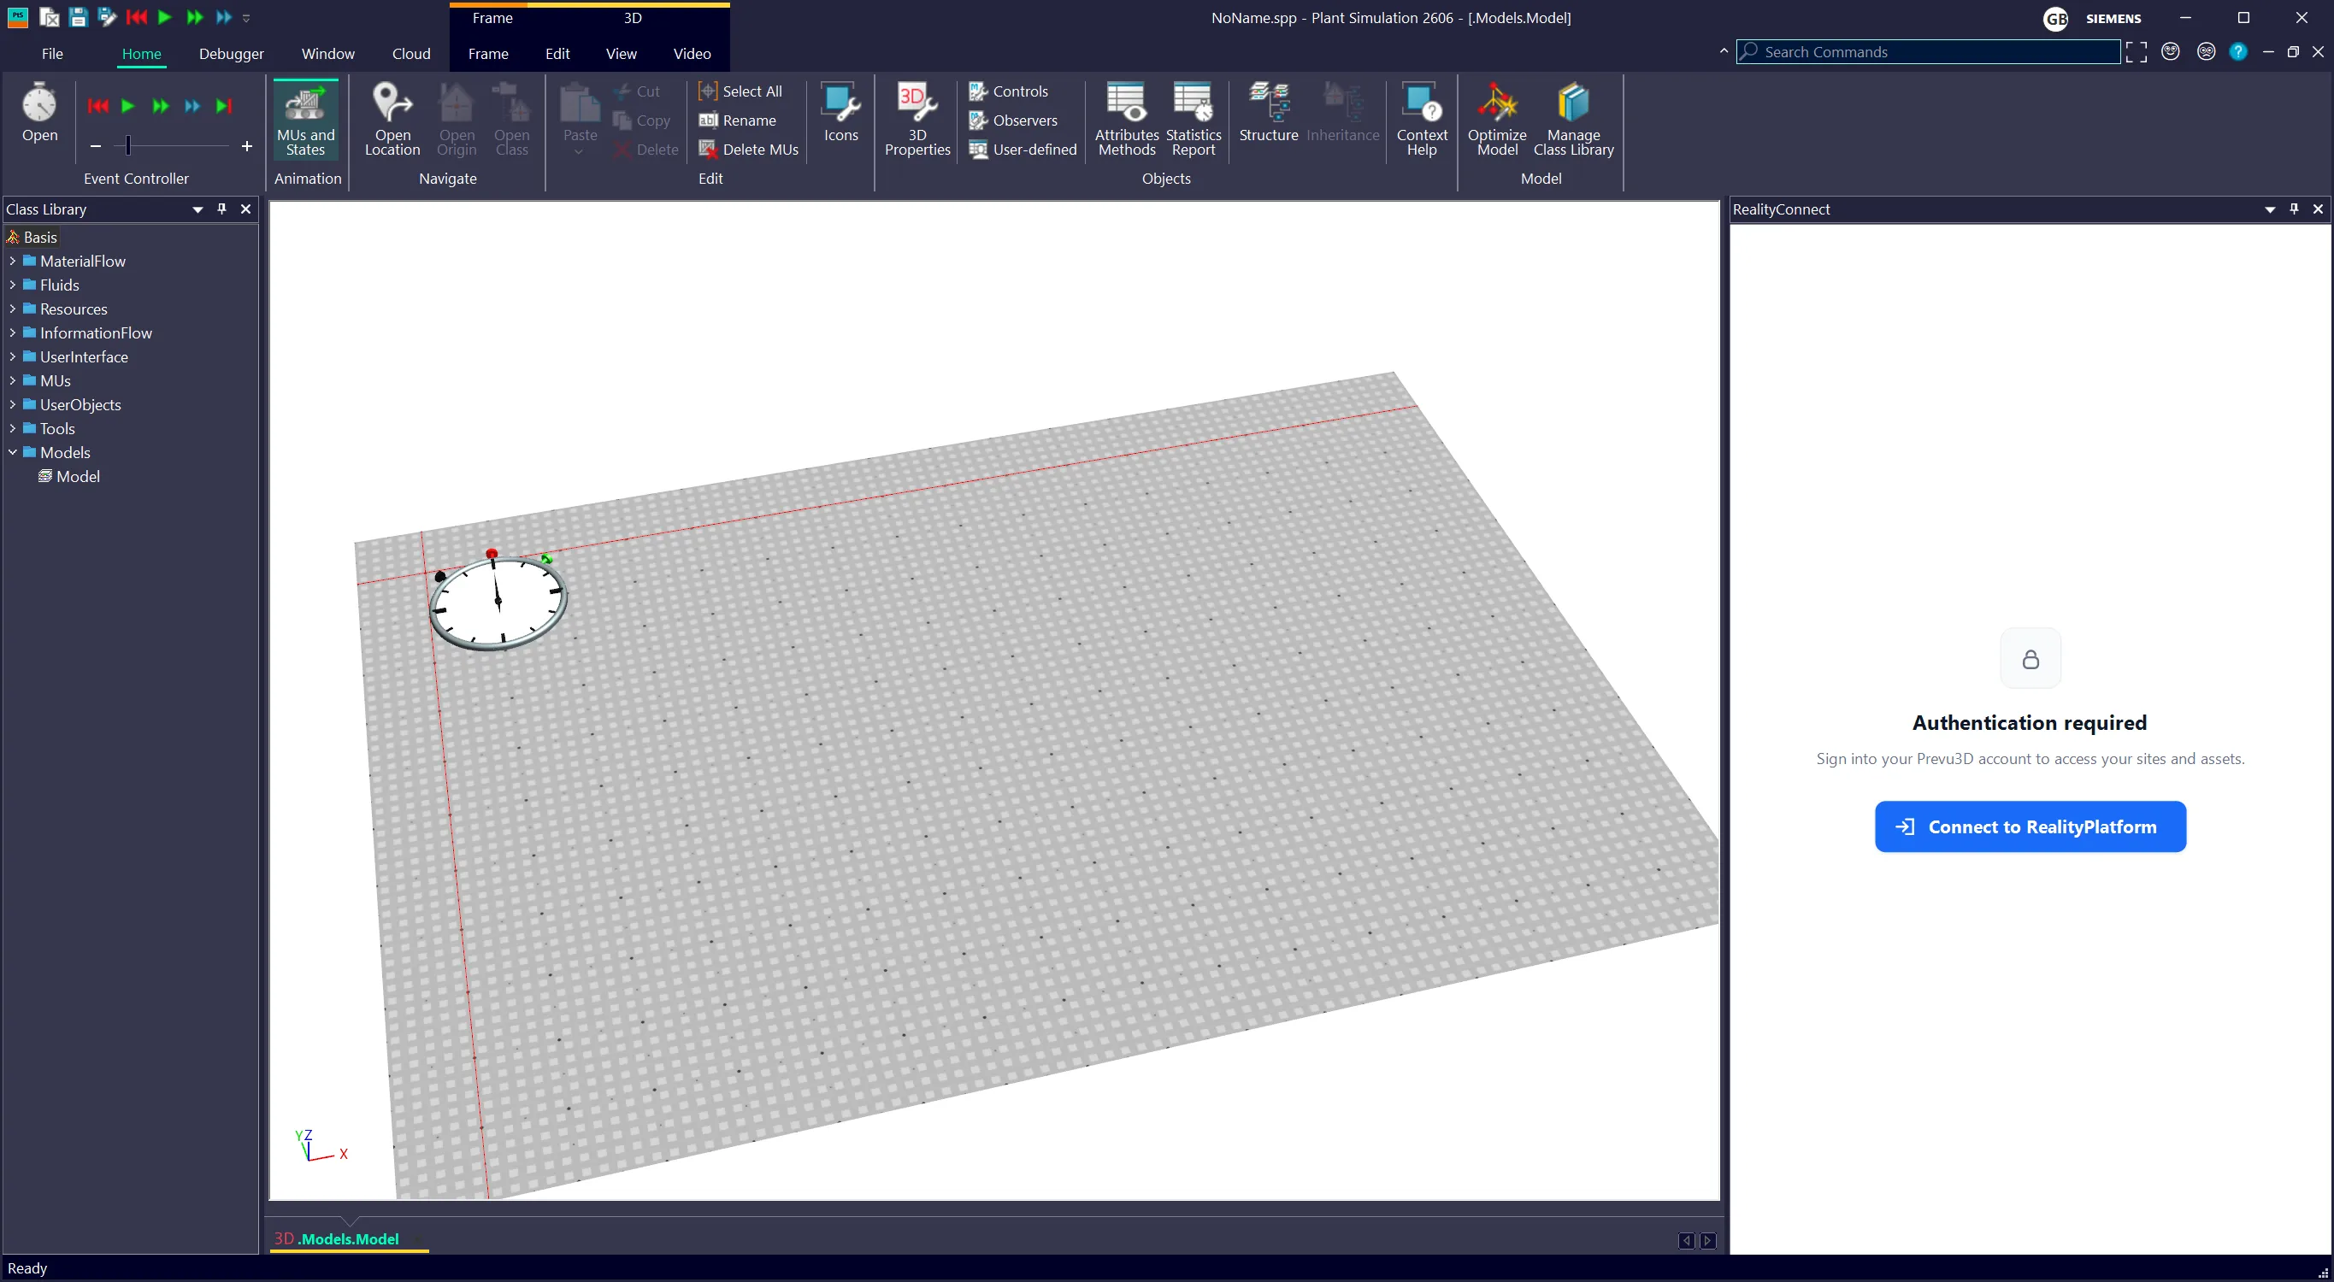The image size is (2334, 1282).
Task: Switch to the Cloud tab
Action: pos(411,54)
